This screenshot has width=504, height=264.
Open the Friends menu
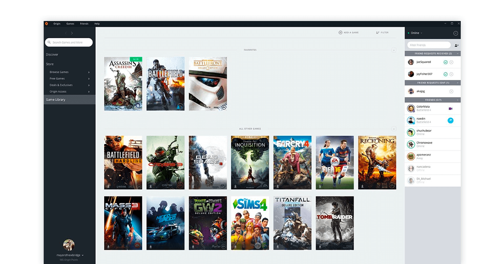tap(84, 24)
